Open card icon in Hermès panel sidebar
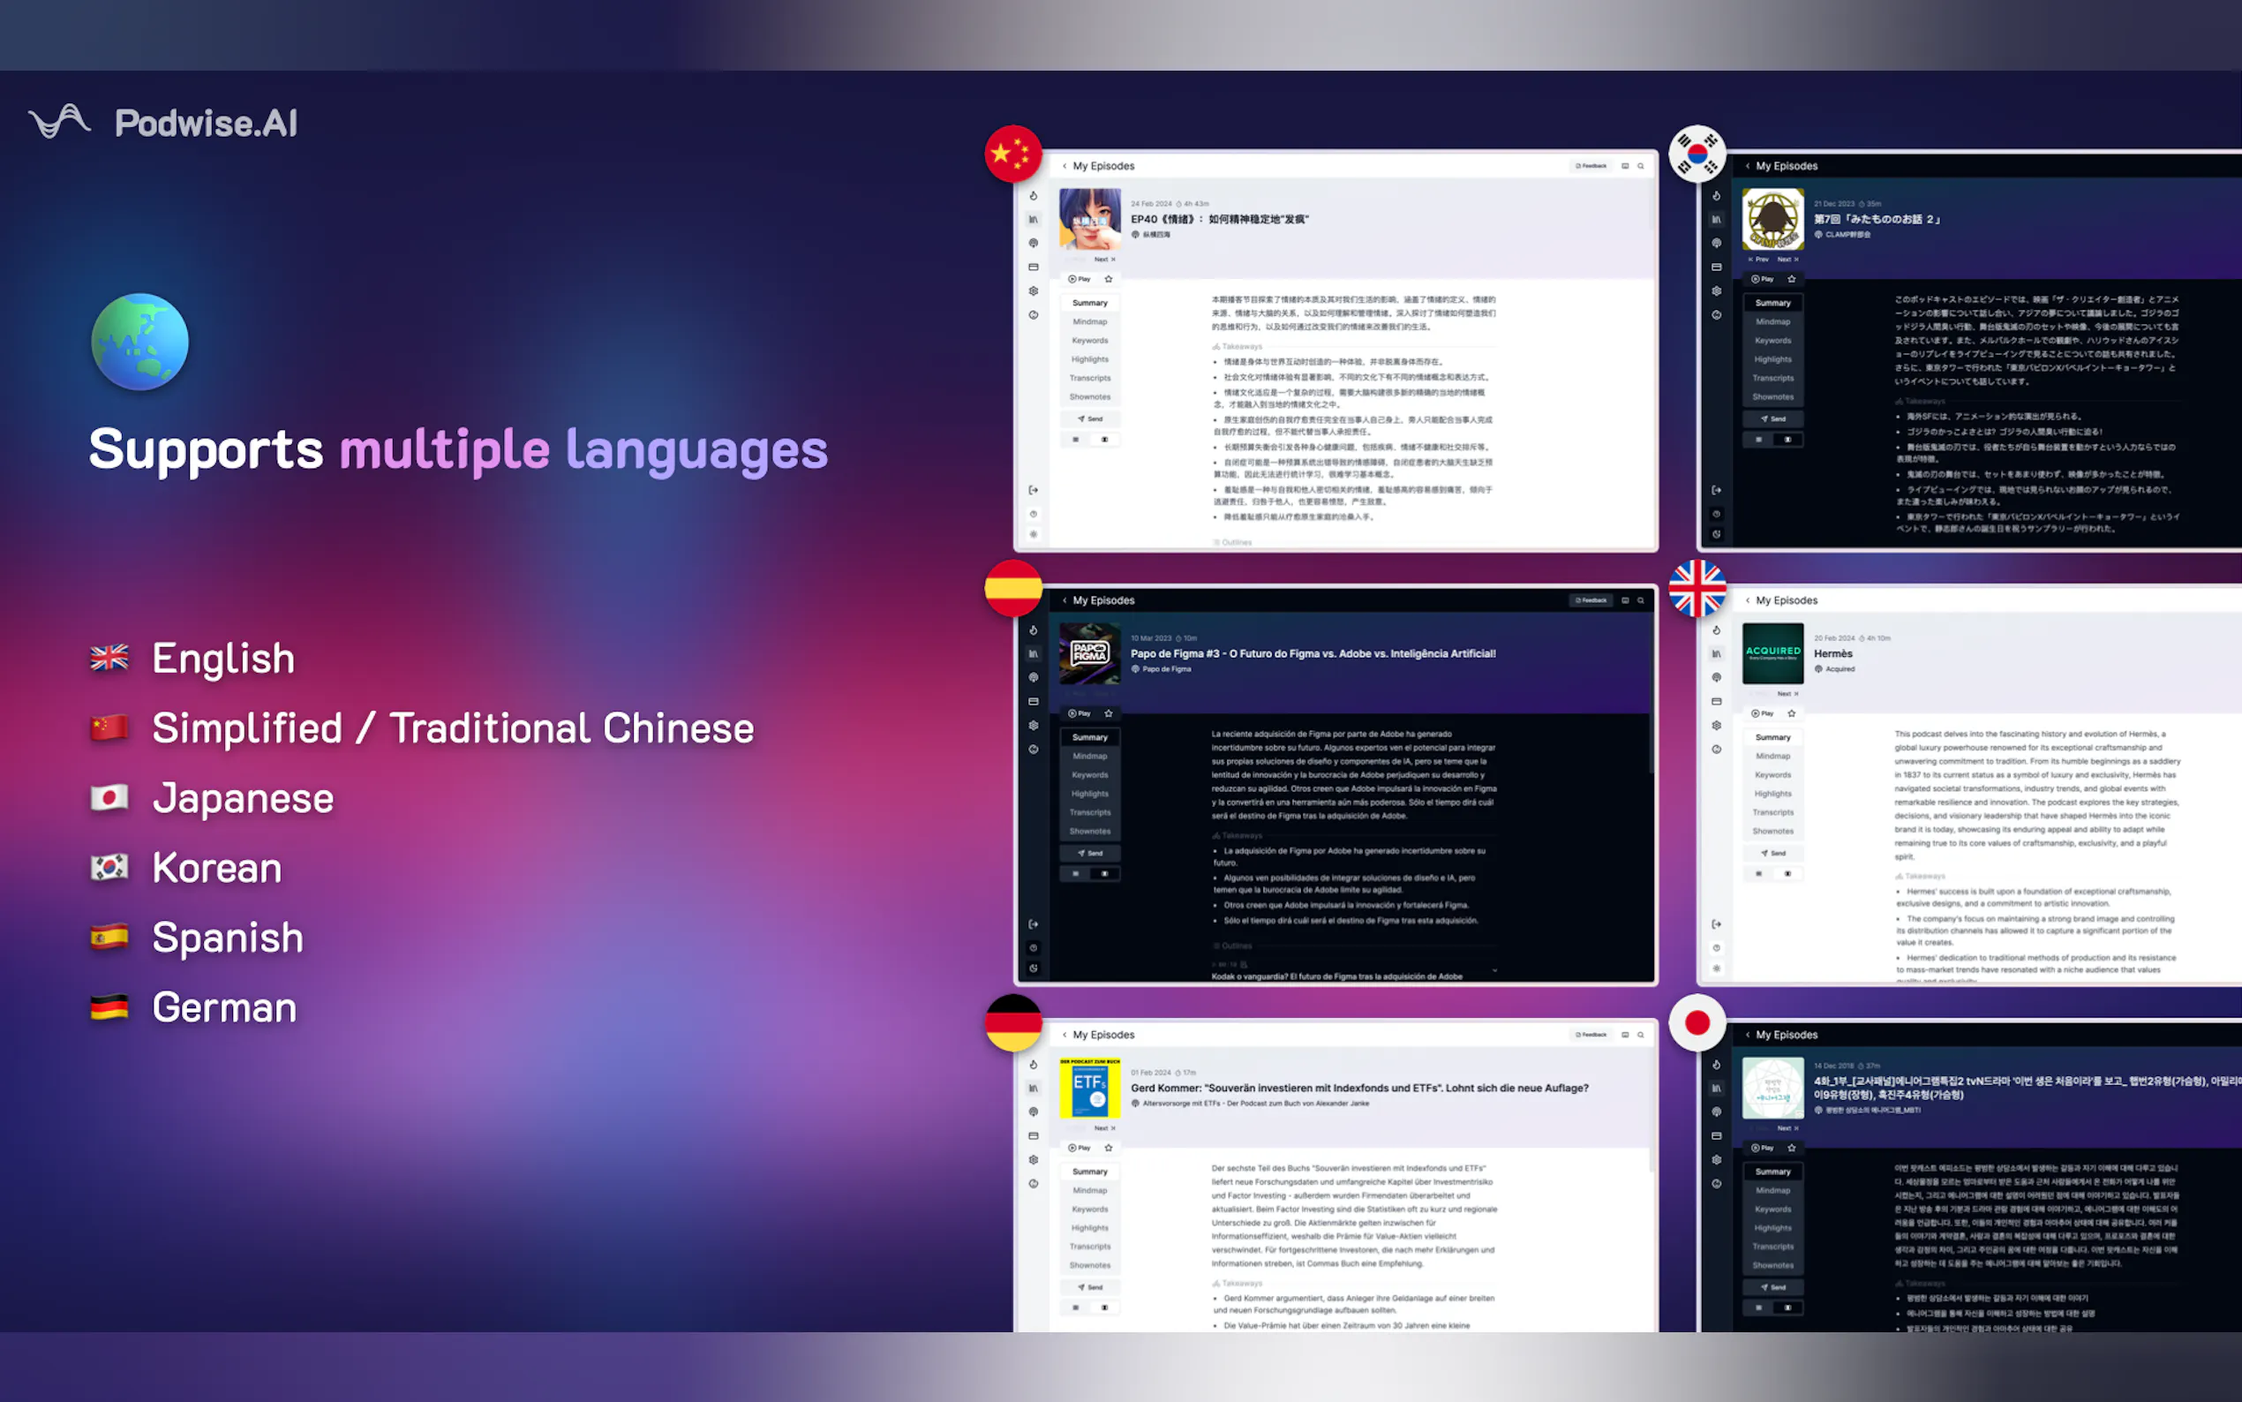The height and width of the screenshot is (1402, 2242). (1716, 702)
